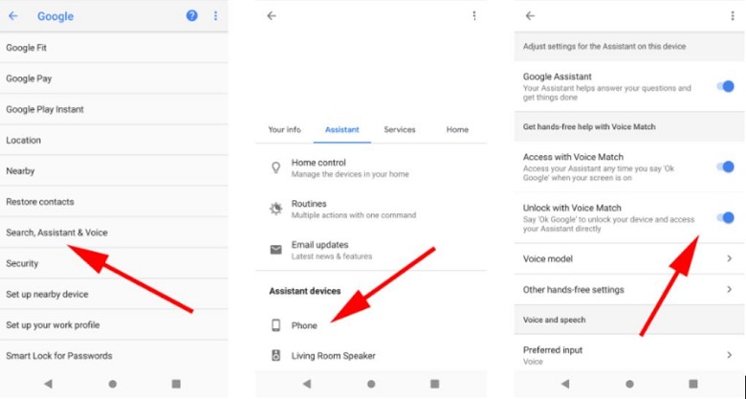Expand the Preferred input chevron
Screen dimensions: 746x399
(729, 355)
